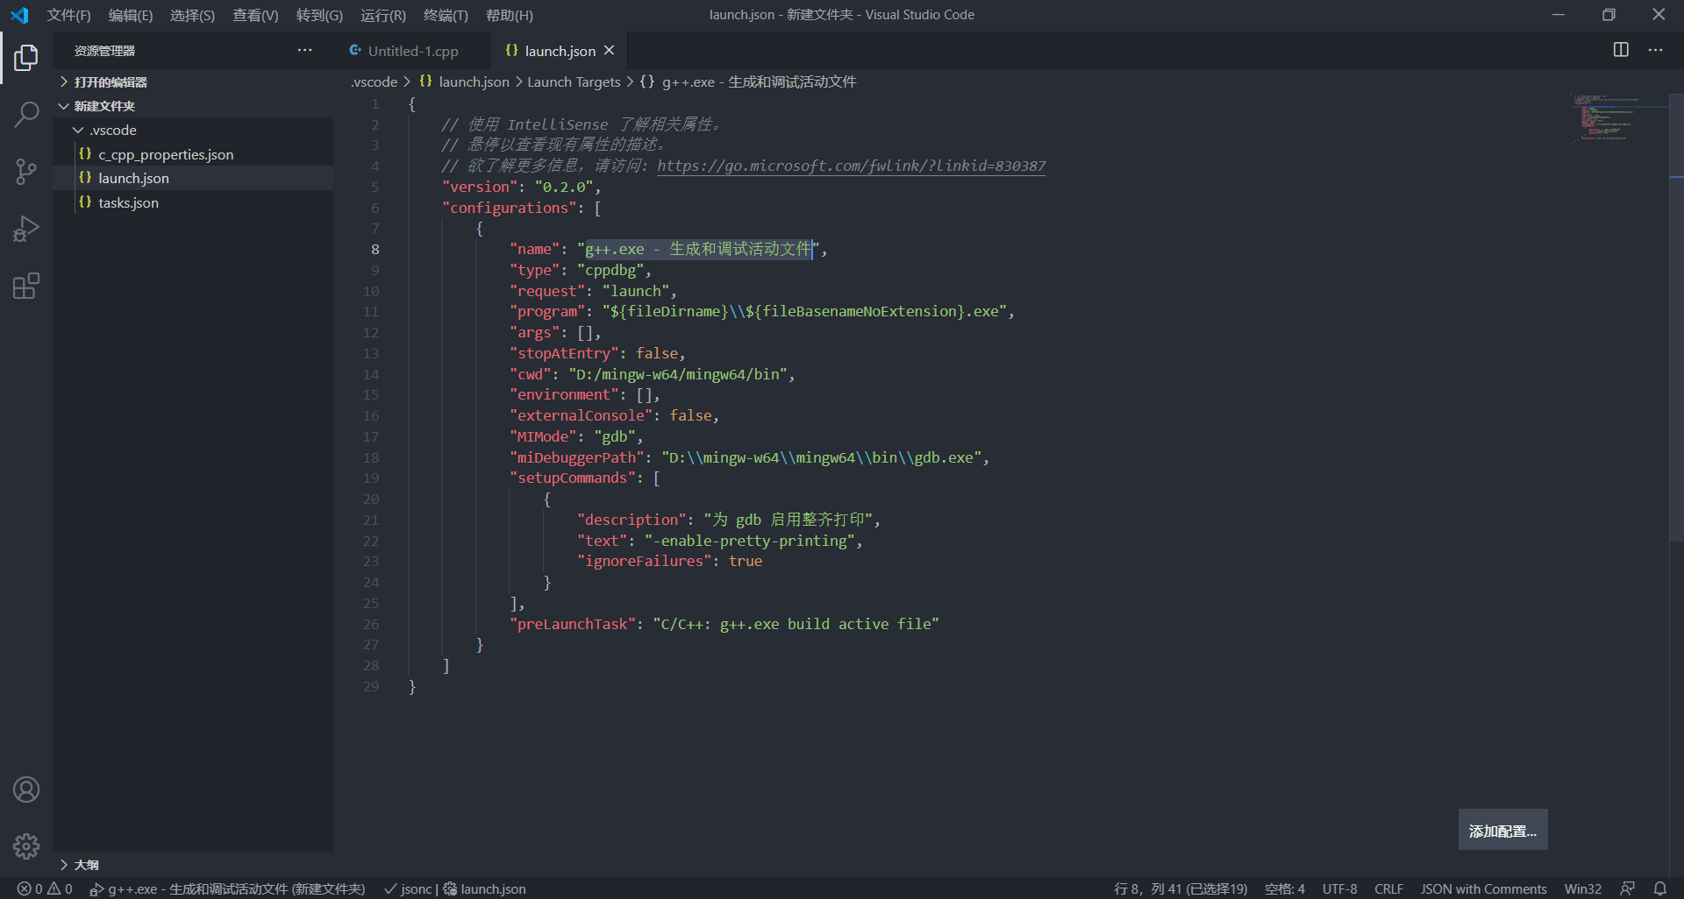Click the 资源管理器 panel title
This screenshot has width=1684, height=899.
click(104, 51)
